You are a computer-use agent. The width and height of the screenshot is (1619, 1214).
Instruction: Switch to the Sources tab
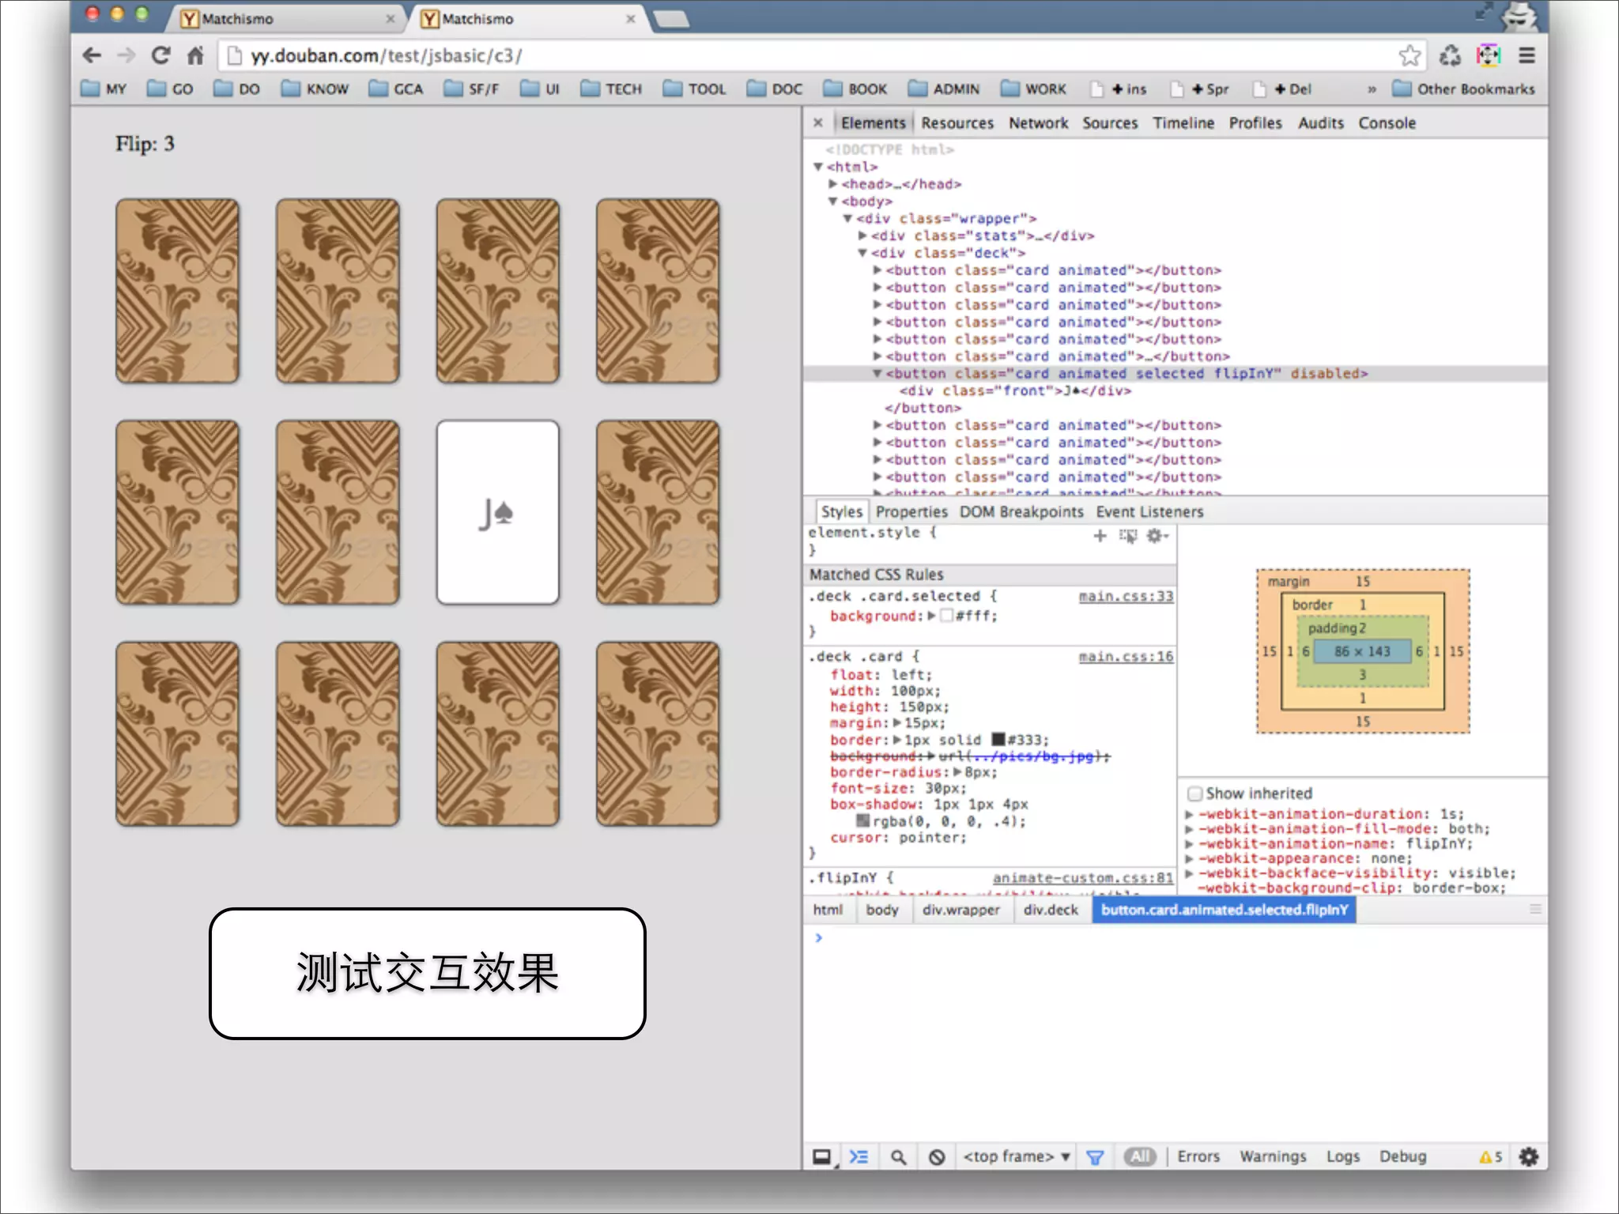tap(1110, 123)
